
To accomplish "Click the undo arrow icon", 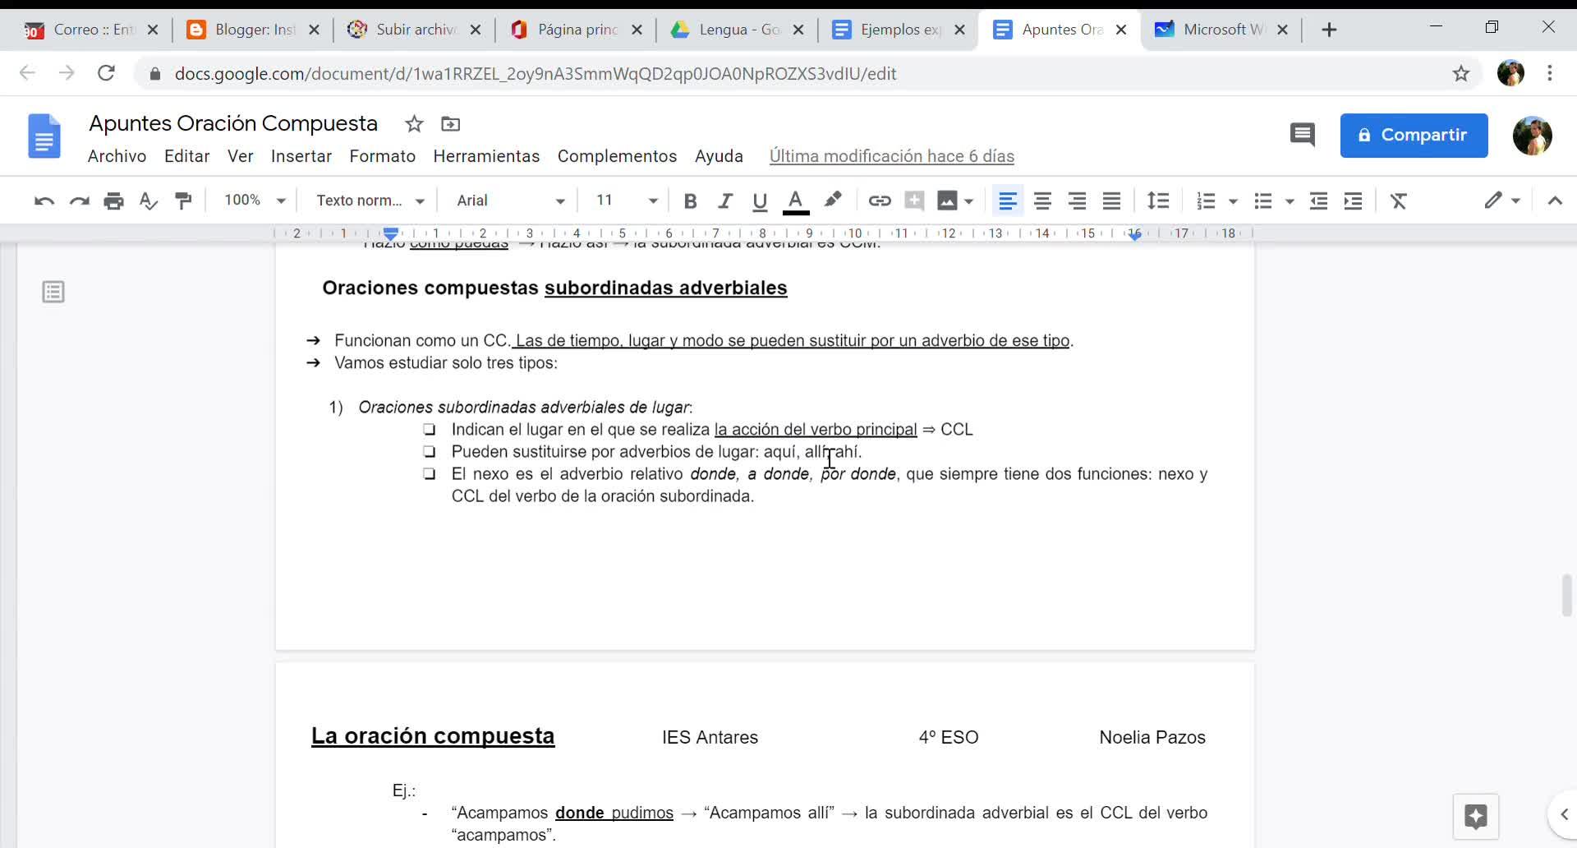I will [x=44, y=200].
